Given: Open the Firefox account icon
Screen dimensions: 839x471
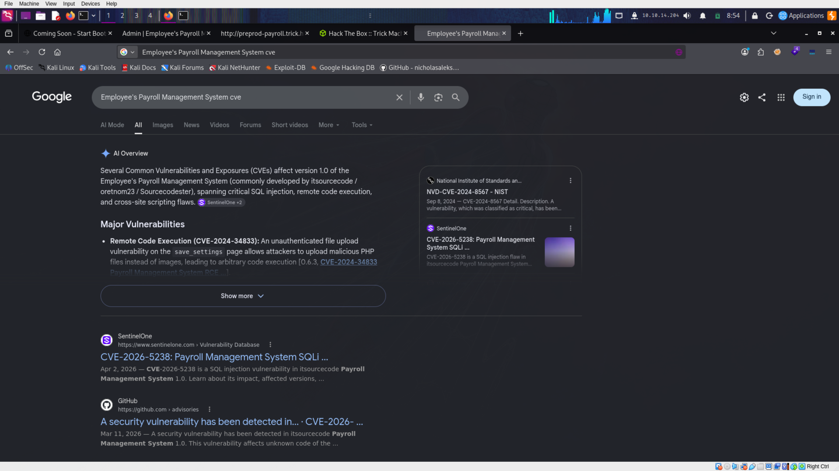Looking at the screenshot, I should [744, 52].
